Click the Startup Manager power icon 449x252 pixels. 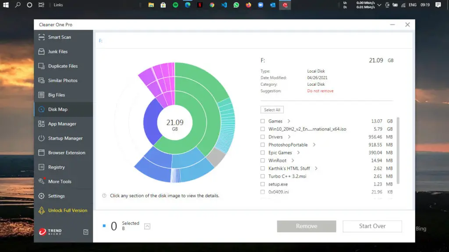click(x=42, y=138)
